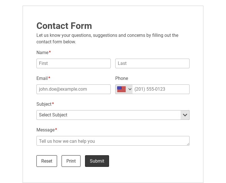Click the Email field label
This screenshot has height=183, width=226.
(x=42, y=78)
